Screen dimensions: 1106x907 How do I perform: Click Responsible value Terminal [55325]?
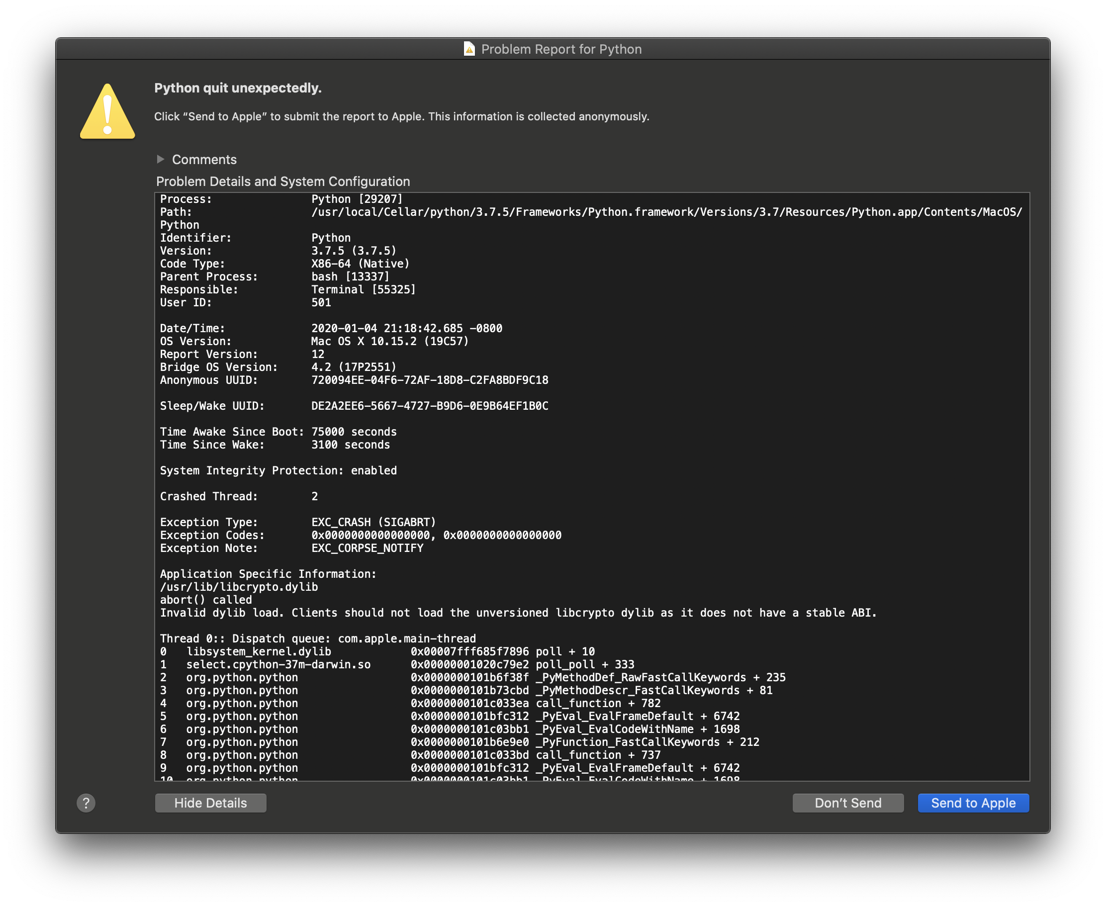[x=364, y=289]
